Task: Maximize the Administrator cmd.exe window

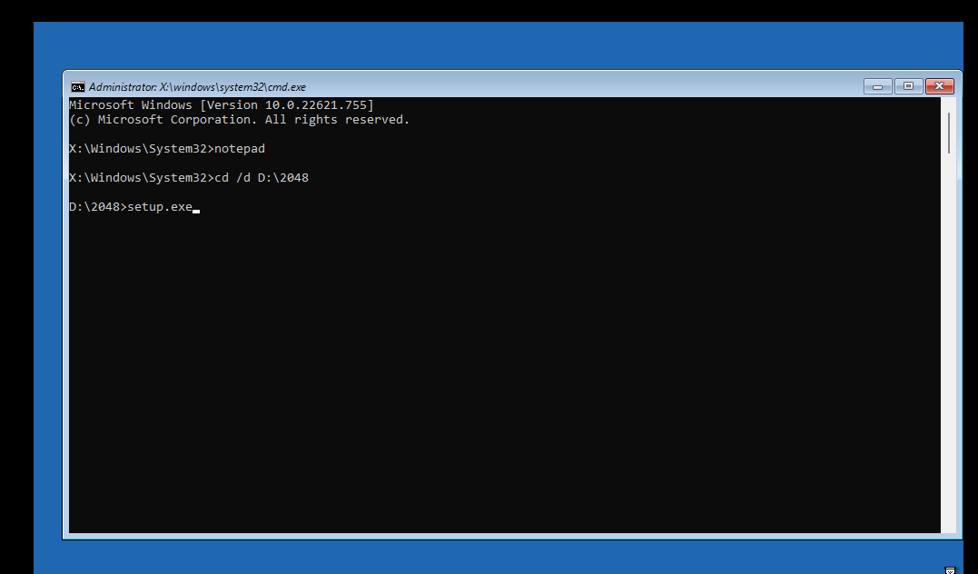Action: tap(908, 86)
